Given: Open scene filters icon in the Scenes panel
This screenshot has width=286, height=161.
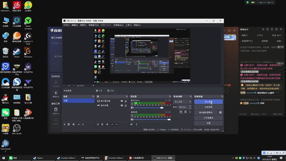Looking at the screenshot, I should pos(74,124).
